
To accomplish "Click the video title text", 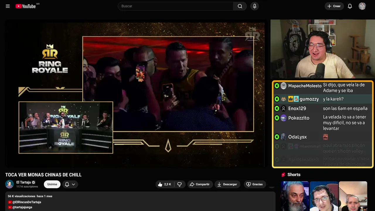I will tap(43, 175).
